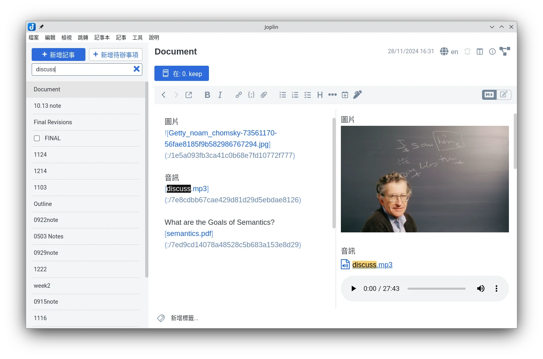Toggle the editor layout split view
Screen dimensions: 543x359
point(480,52)
